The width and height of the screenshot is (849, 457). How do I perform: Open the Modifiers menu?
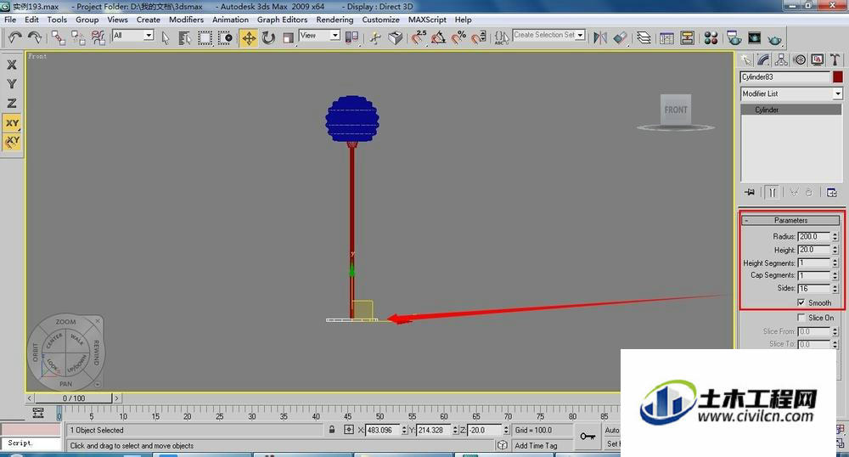pyautogui.click(x=186, y=20)
